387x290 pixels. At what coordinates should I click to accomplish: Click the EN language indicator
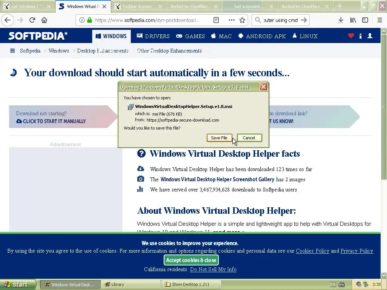[333, 285]
